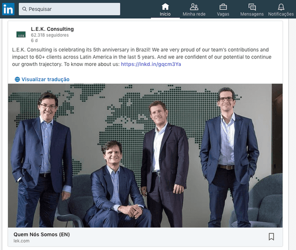The image size is (296, 250).
Task: Click the globe translation icon
Action: coord(17,80)
